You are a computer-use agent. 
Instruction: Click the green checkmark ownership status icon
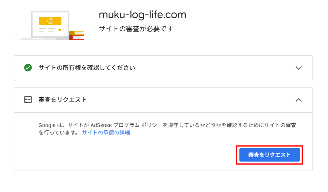pyautogui.click(x=28, y=68)
